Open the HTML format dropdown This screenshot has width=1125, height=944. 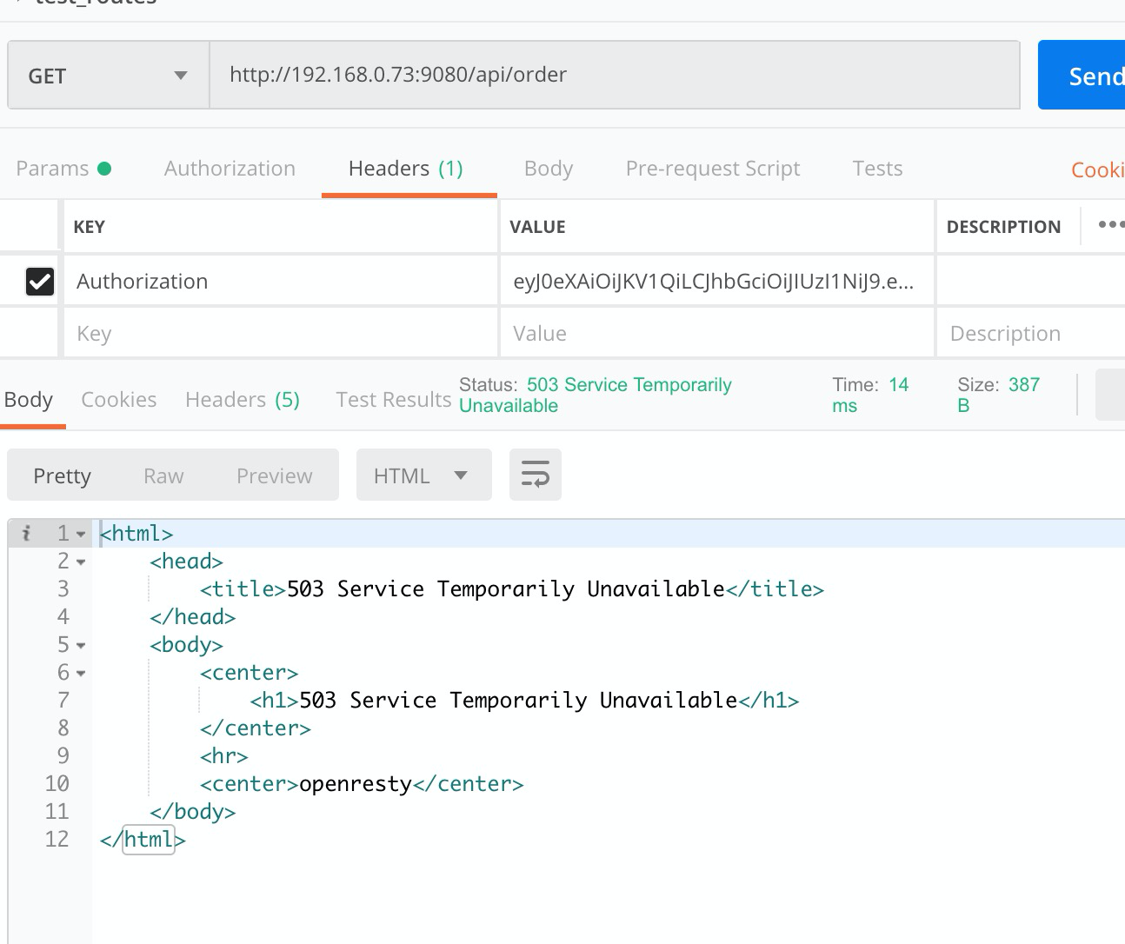click(423, 475)
